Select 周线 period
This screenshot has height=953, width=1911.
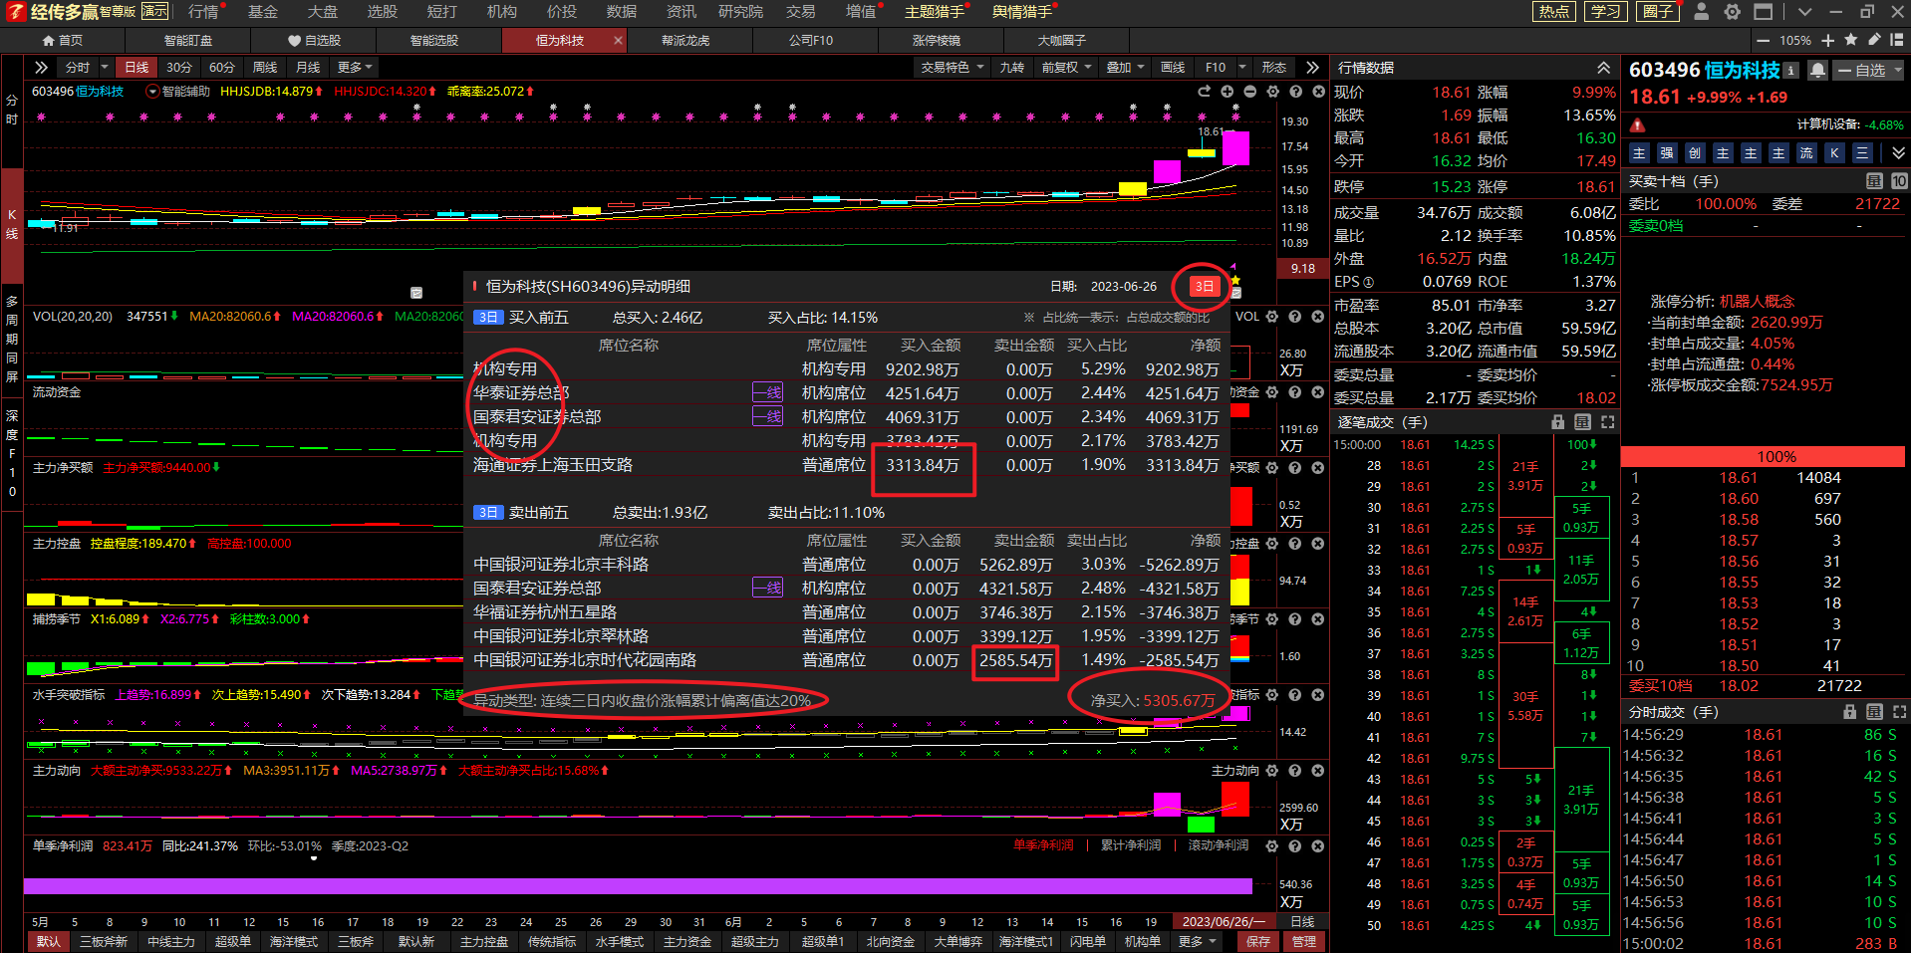pyautogui.click(x=265, y=68)
